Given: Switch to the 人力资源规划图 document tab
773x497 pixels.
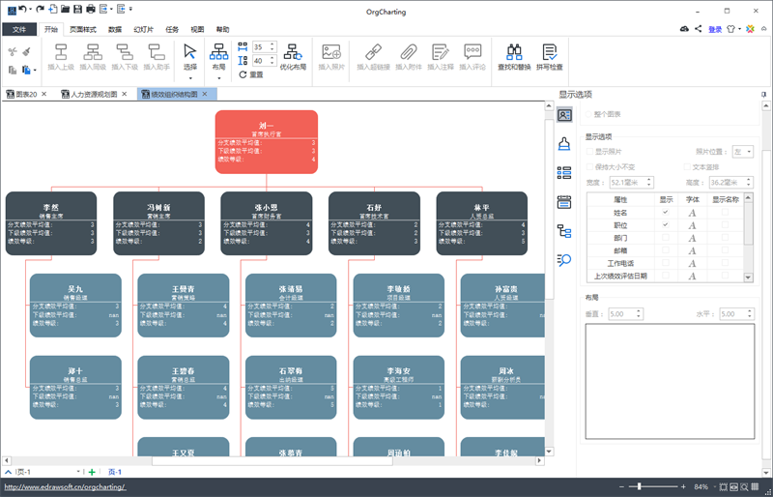Looking at the screenshot, I should (x=94, y=94).
